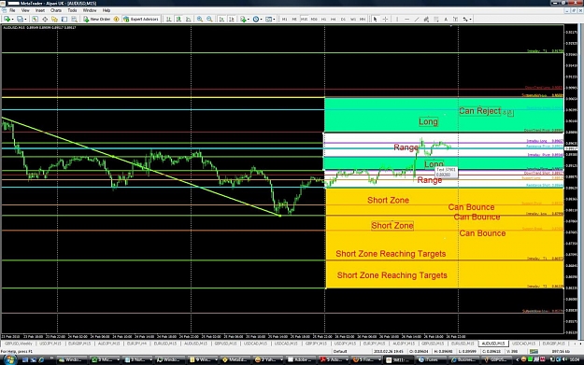Open the Periods clock icon

255,19
